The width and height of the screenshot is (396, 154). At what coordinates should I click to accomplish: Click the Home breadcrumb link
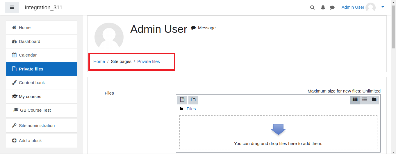click(99, 61)
